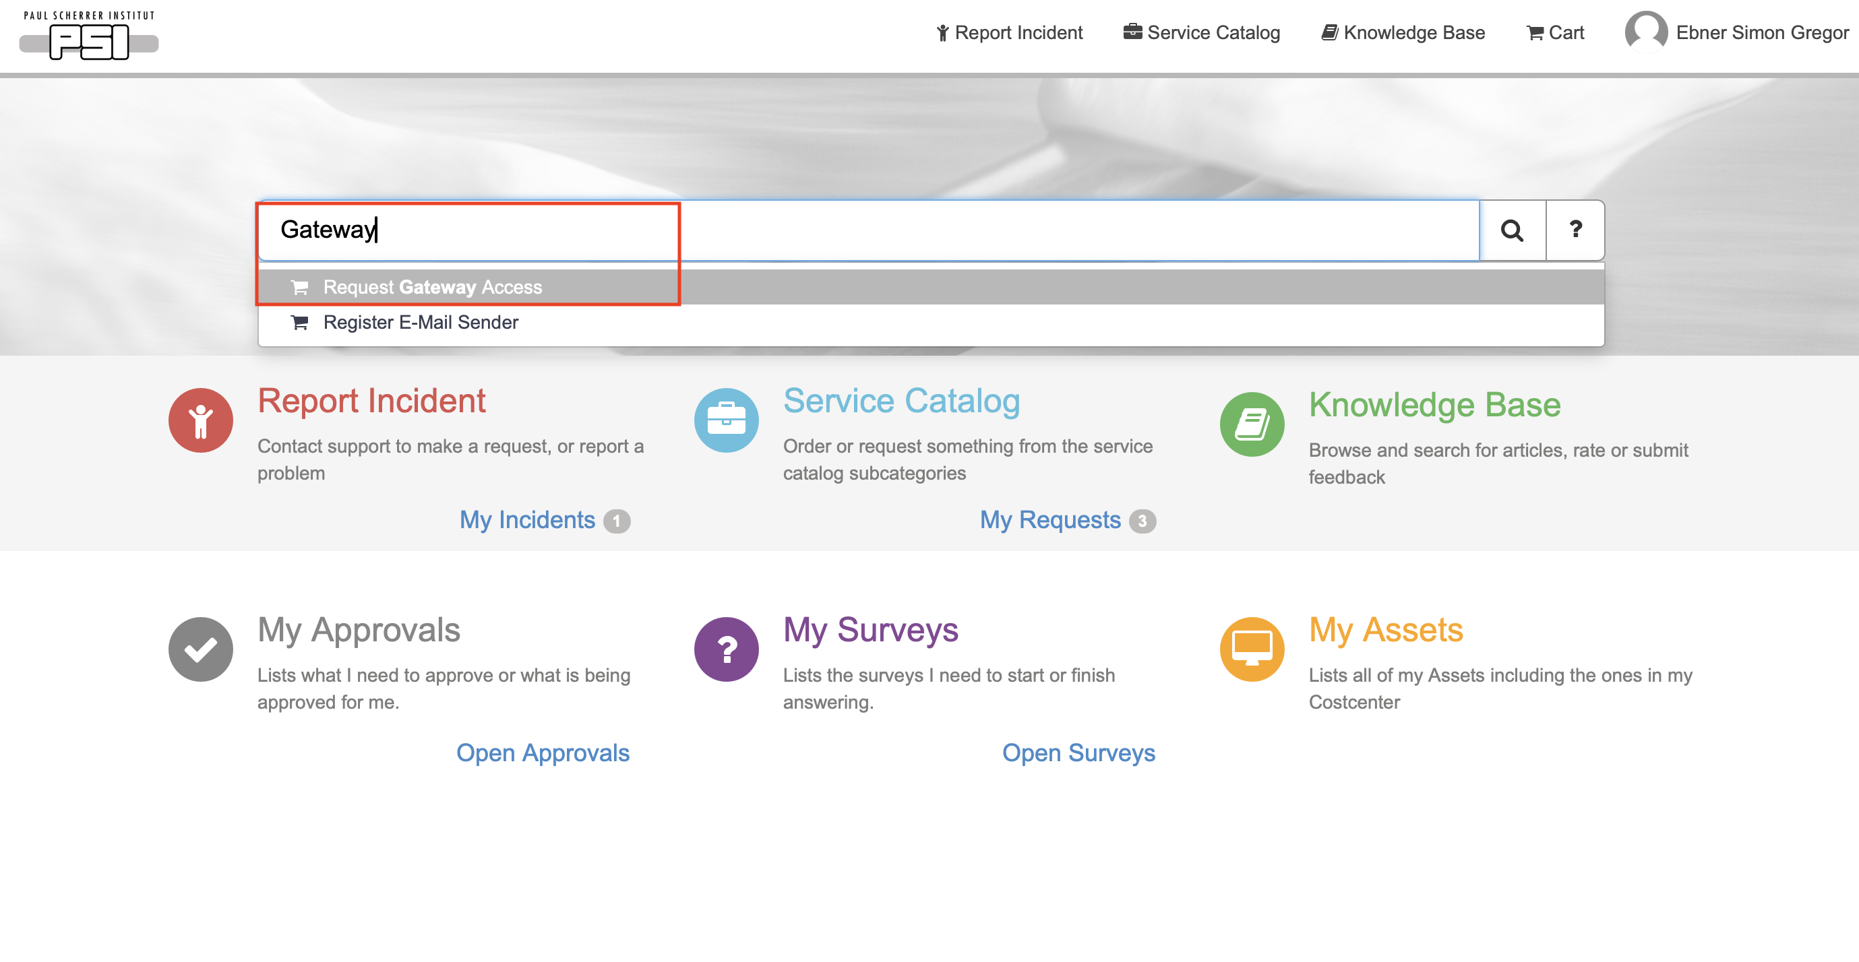Open the Report Incident heading link
Viewport: 1859px width, 962px height.
pos(371,401)
